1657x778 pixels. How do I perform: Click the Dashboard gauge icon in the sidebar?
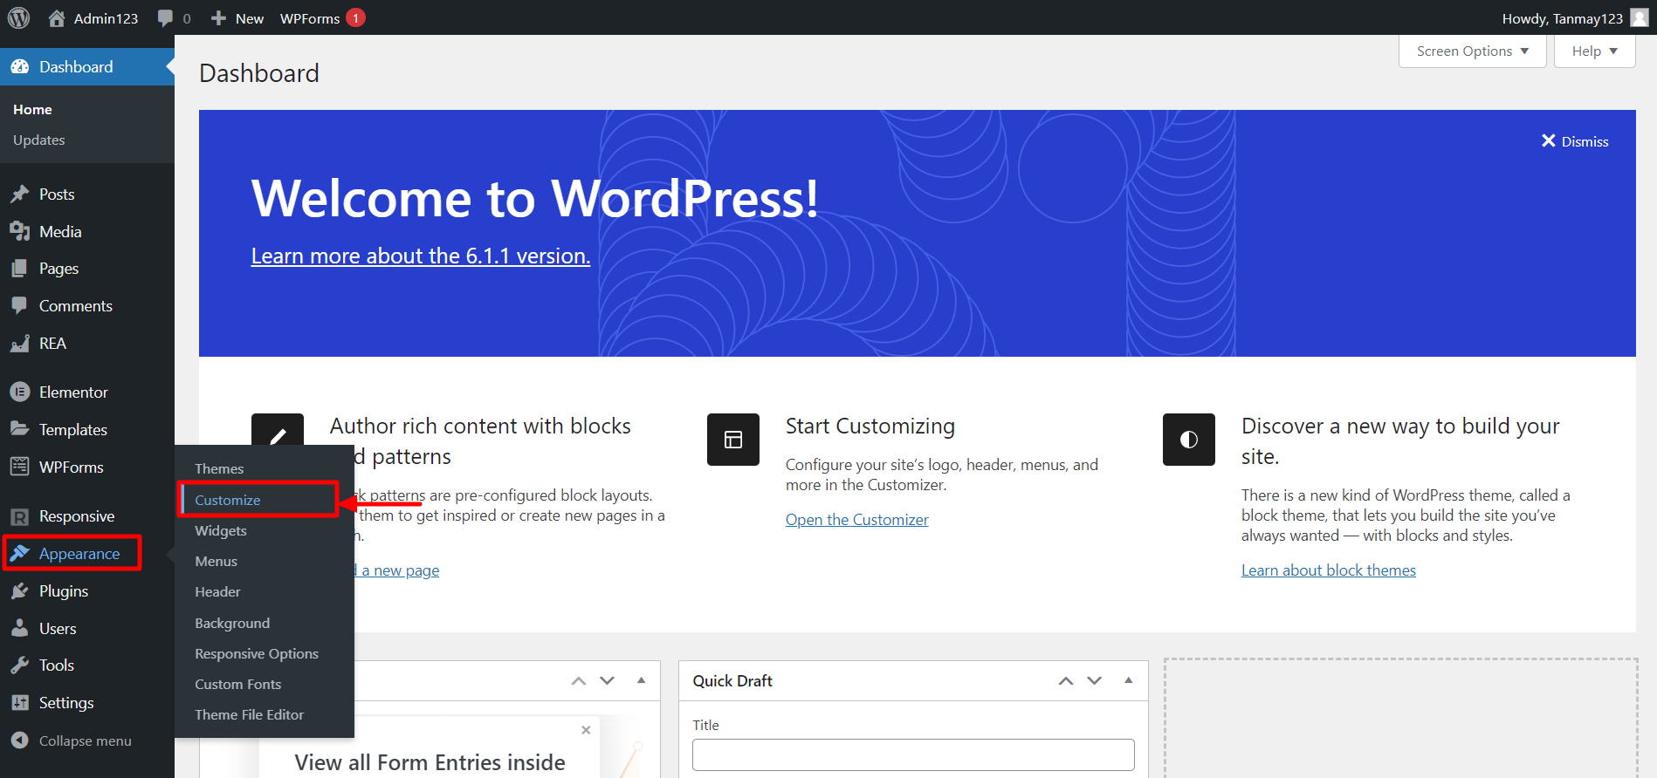tap(20, 67)
